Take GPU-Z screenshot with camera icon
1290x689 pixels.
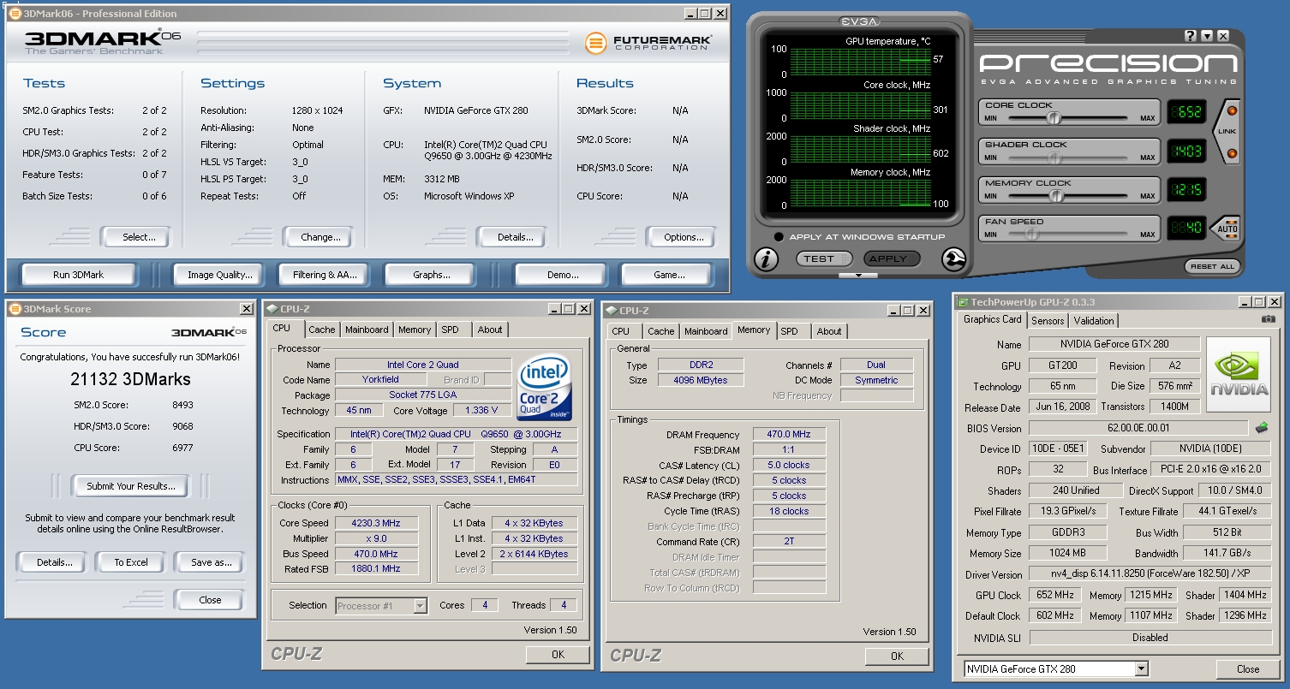pyautogui.click(x=1269, y=319)
